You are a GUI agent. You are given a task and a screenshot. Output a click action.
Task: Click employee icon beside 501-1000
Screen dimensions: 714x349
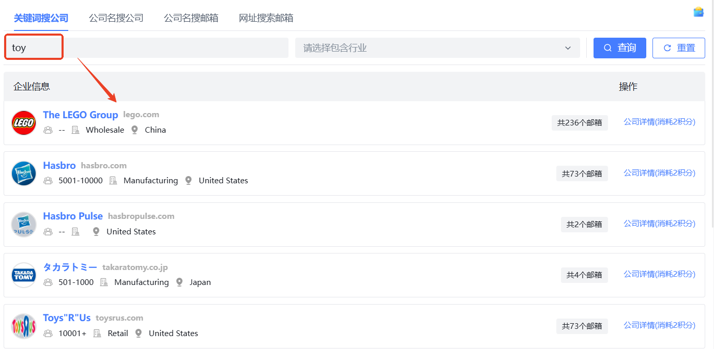point(48,282)
